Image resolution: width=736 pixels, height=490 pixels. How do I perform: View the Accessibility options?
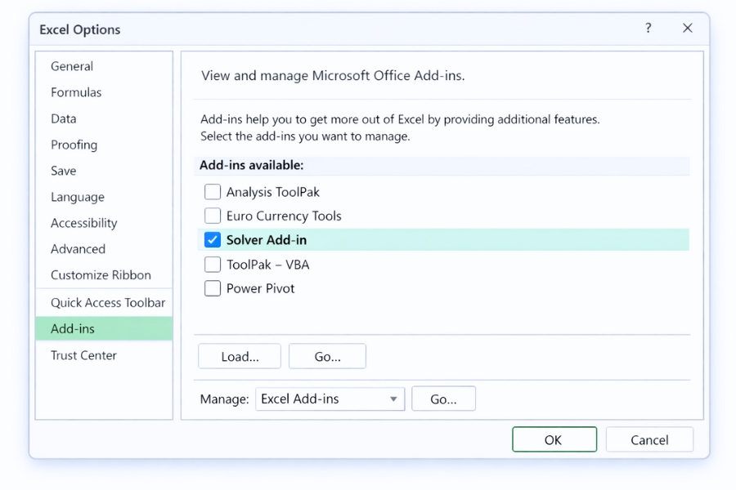tap(83, 223)
